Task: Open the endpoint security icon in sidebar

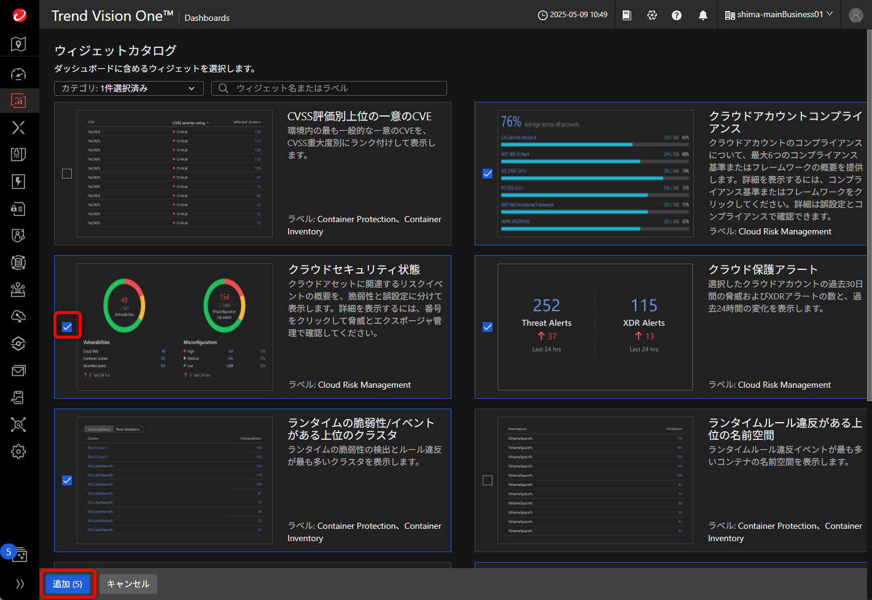Action: click(x=18, y=290)
